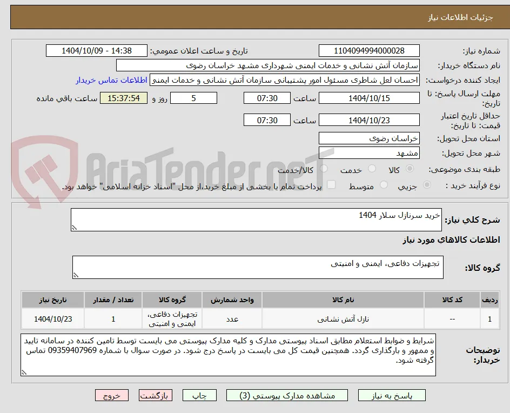Viewport: 510px width, 413px height.
Task: Click response deadline date 1404/10/15 field
Action: pyautogui.click(x=369, y=98)
